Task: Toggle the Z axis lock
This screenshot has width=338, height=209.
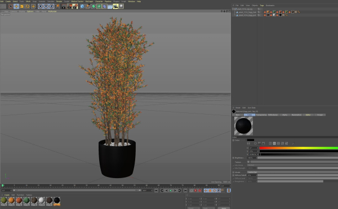Action: 51,6
